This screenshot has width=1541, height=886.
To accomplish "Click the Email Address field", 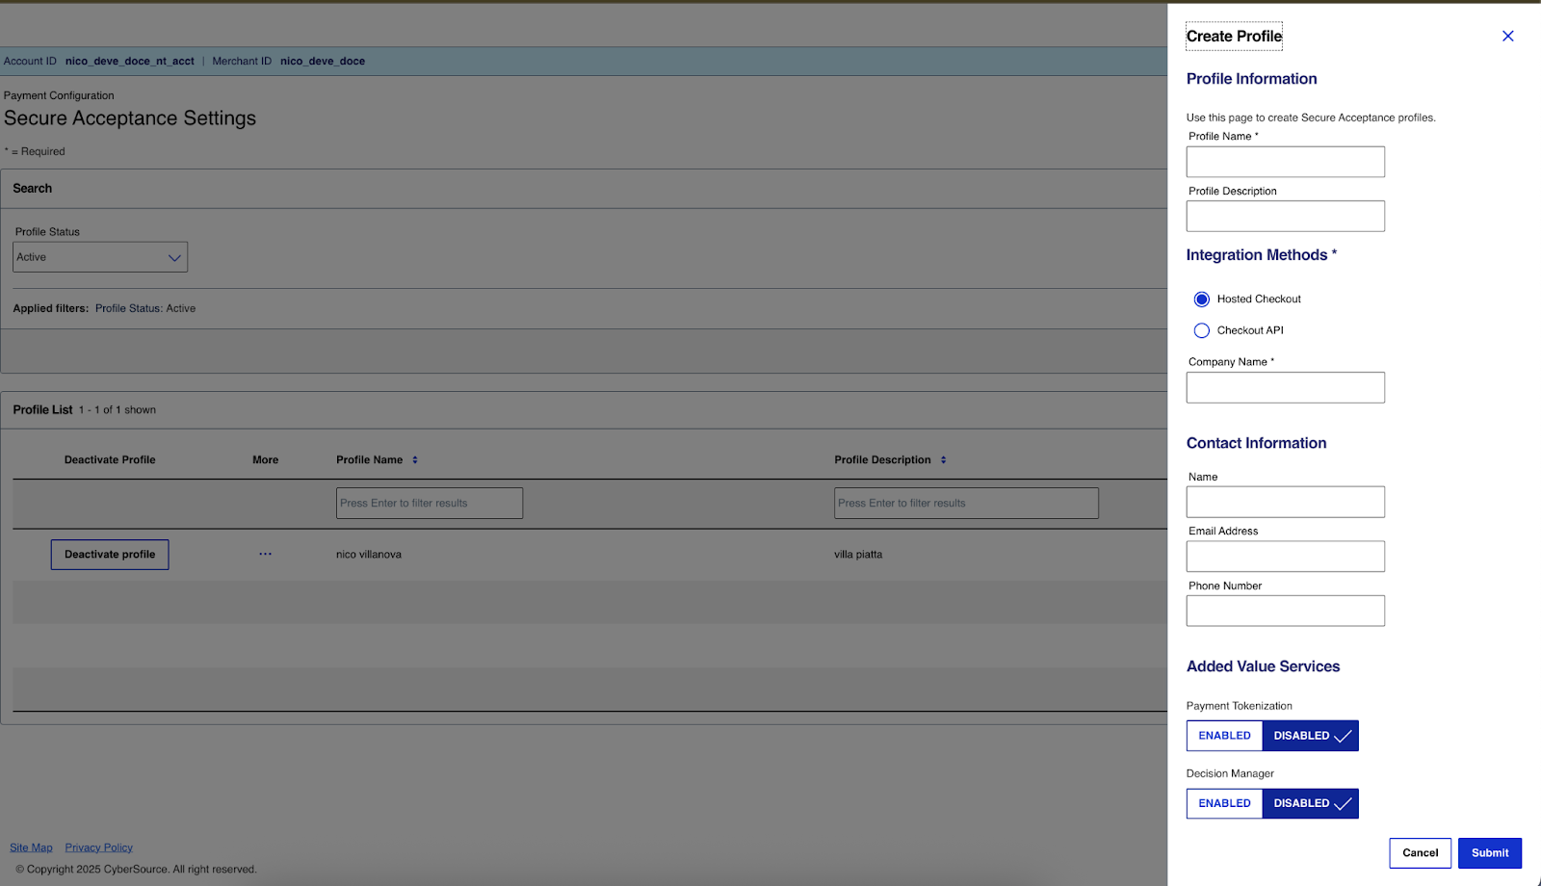I will [x=1285, y=556].
